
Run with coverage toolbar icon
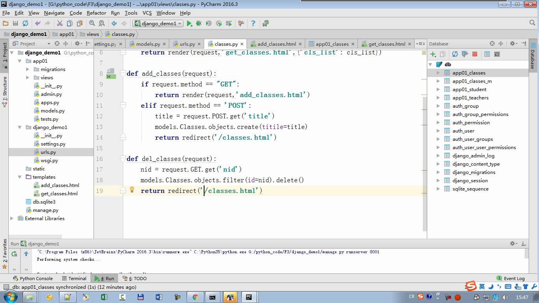(x=209, y=24)
